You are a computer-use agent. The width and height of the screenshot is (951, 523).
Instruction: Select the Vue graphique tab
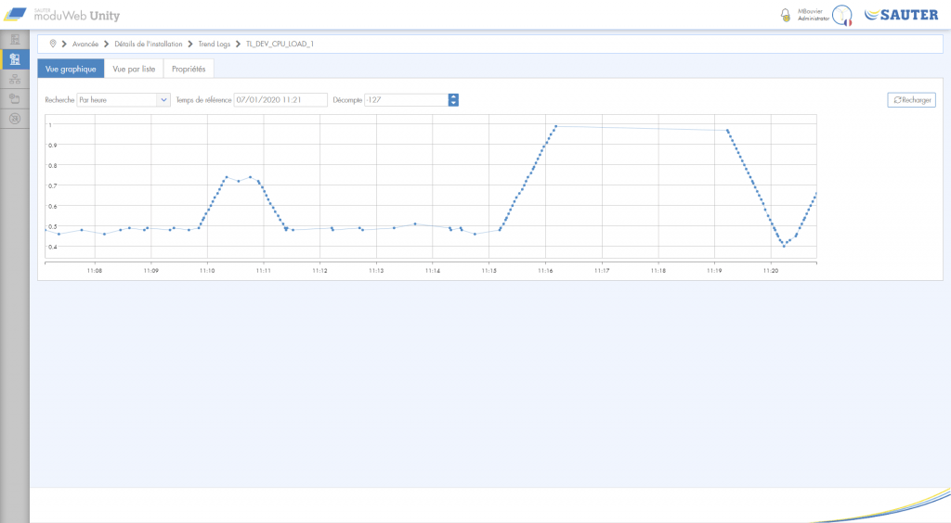tap(71, 70)
